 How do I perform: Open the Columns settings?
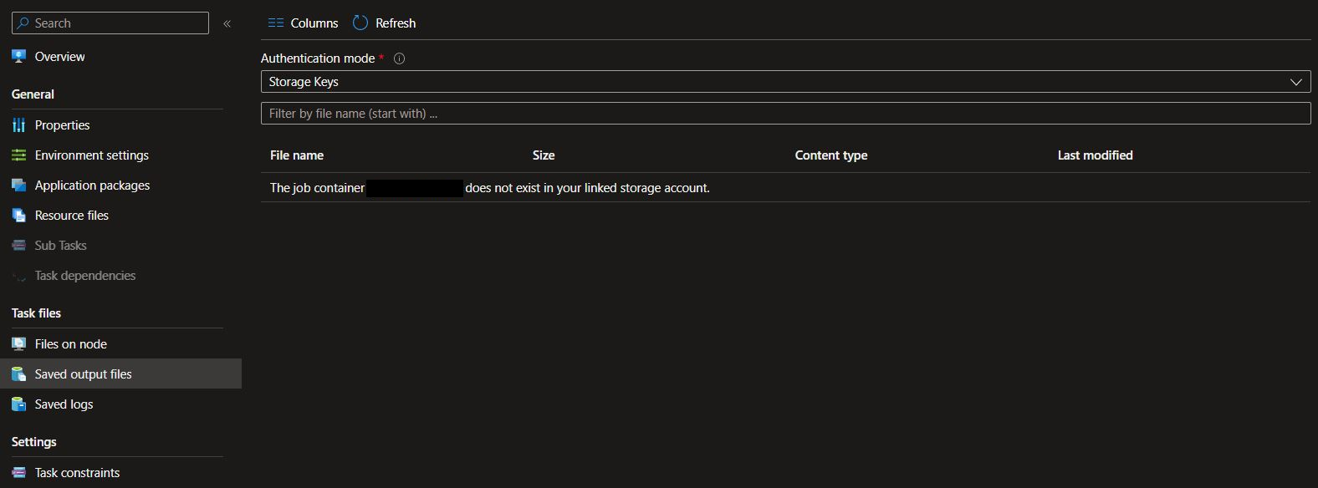point(303,23)
